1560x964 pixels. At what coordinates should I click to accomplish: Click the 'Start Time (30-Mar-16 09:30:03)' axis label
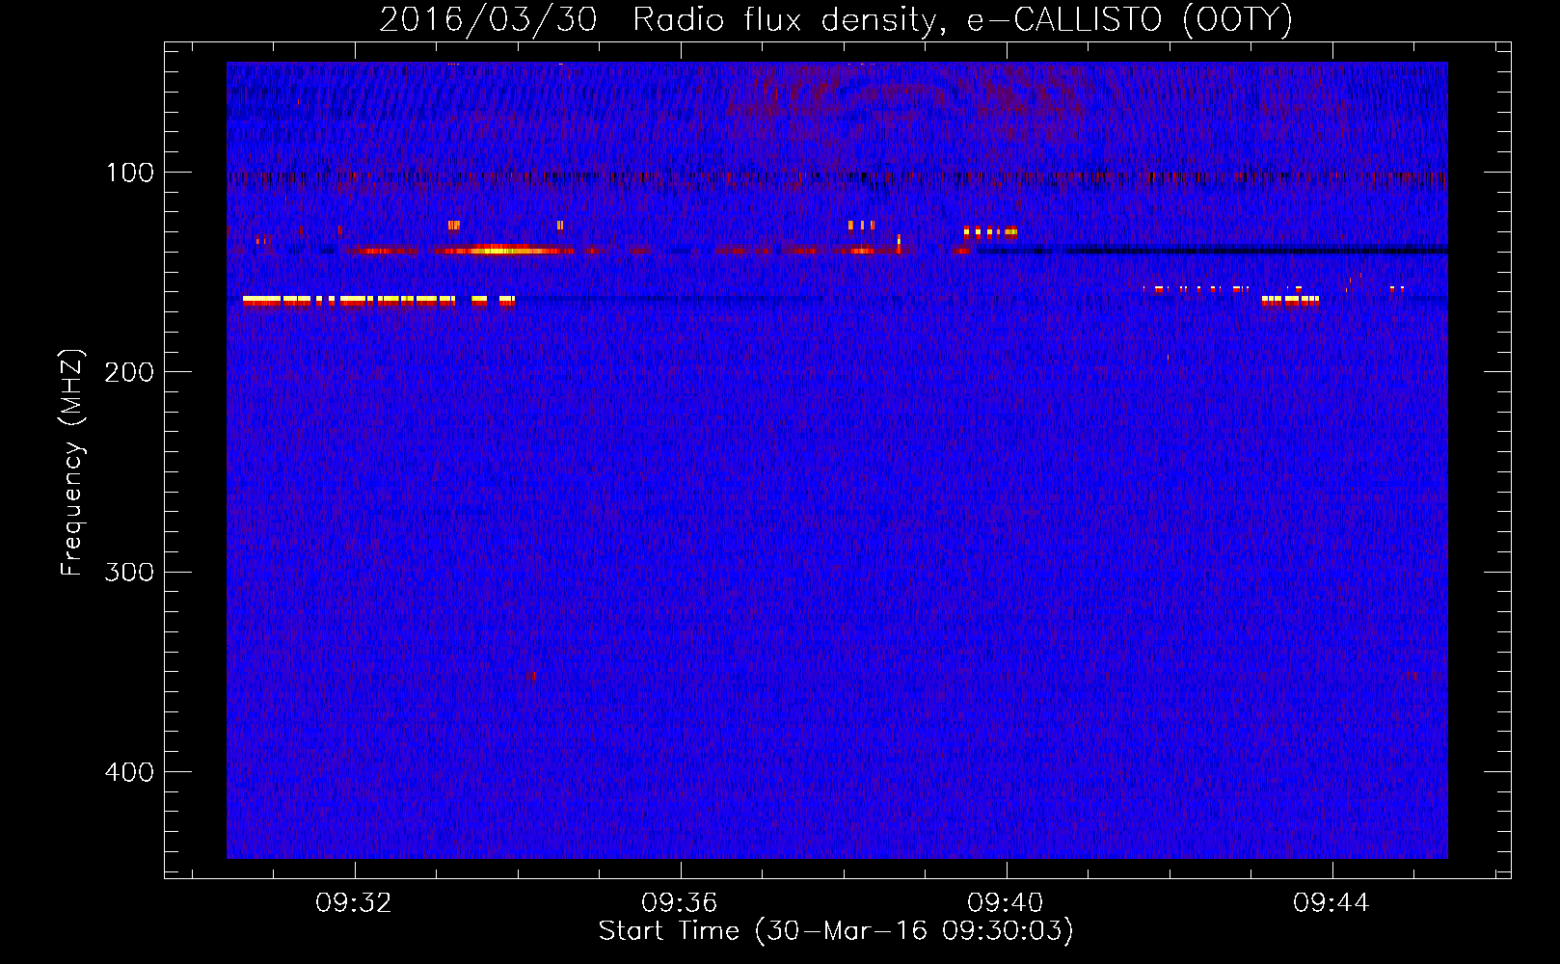pyautogui.click(x=836, y=931)
